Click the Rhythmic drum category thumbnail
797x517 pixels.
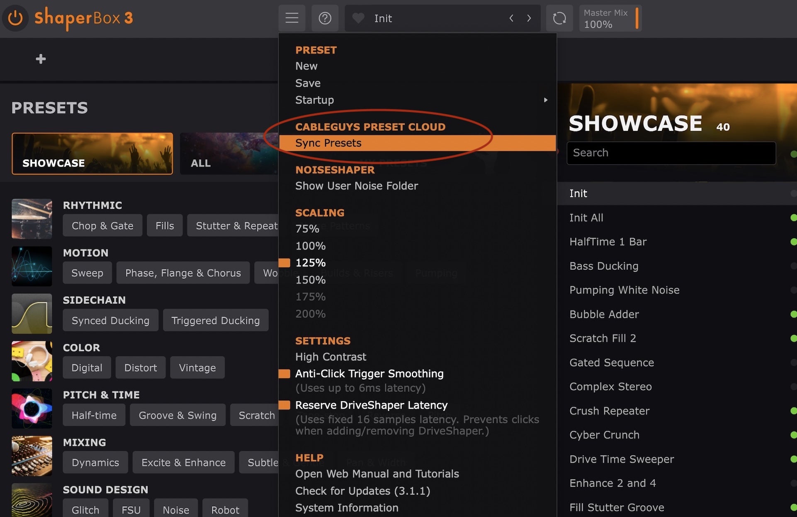pyautogui.click(x=32, y=219)
